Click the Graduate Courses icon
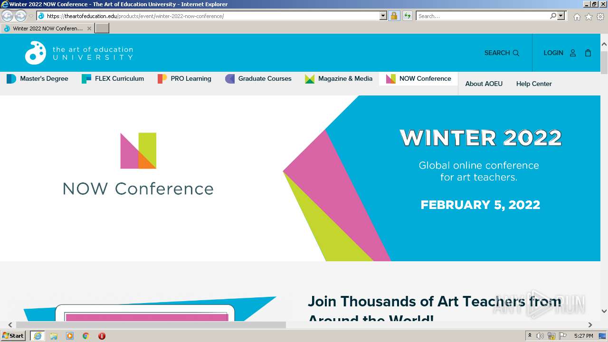The image size is (608, 342). coord(230,79)
